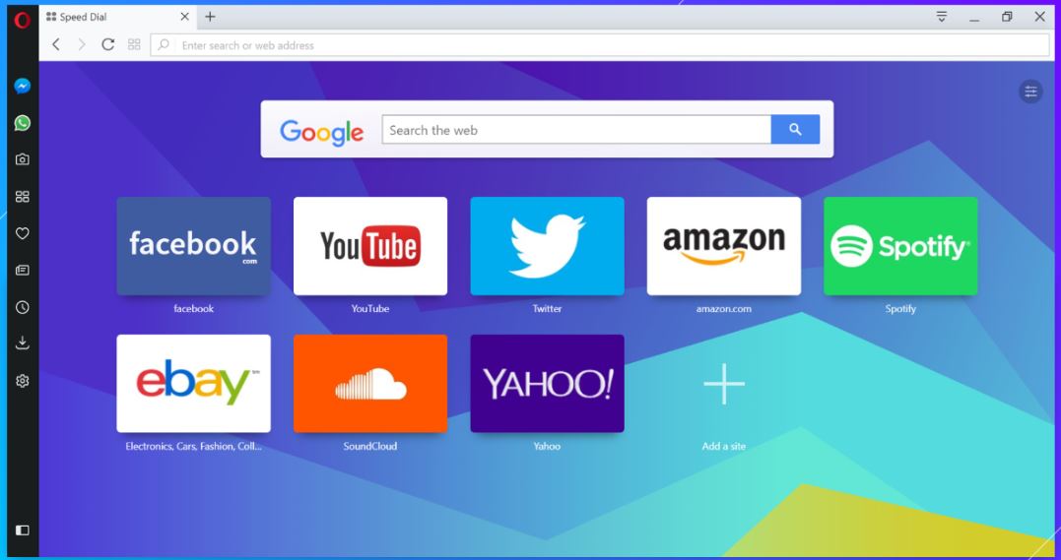Restore down the Opera window
This screenshot has height=560, width=1061.
[1007, 17]
